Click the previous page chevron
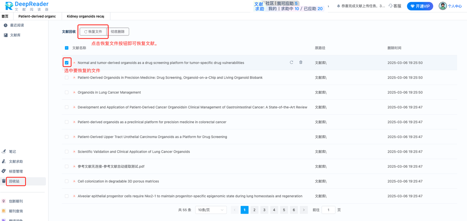The height and width of the screenshot is (221, 467). click(235, 210)
